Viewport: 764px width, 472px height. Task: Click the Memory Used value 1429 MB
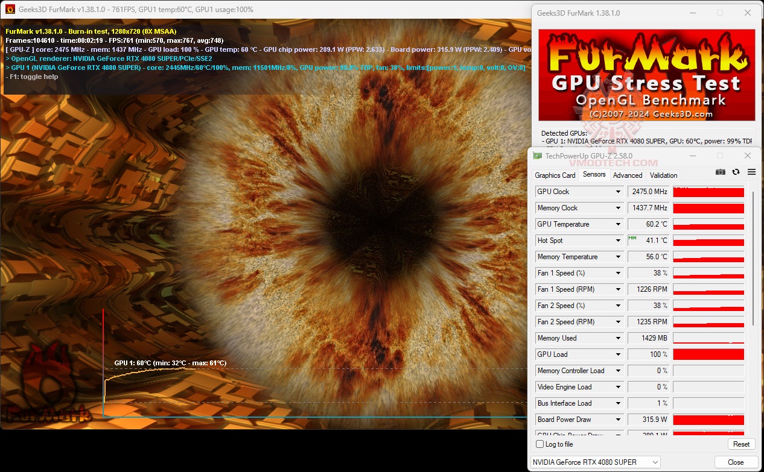(x=648, y=338)
